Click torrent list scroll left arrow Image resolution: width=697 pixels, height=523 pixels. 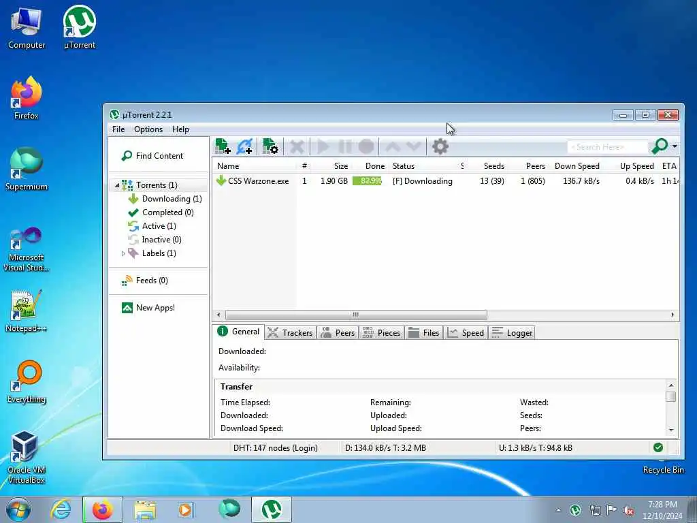pyautogui.click(x=218, y=315)
